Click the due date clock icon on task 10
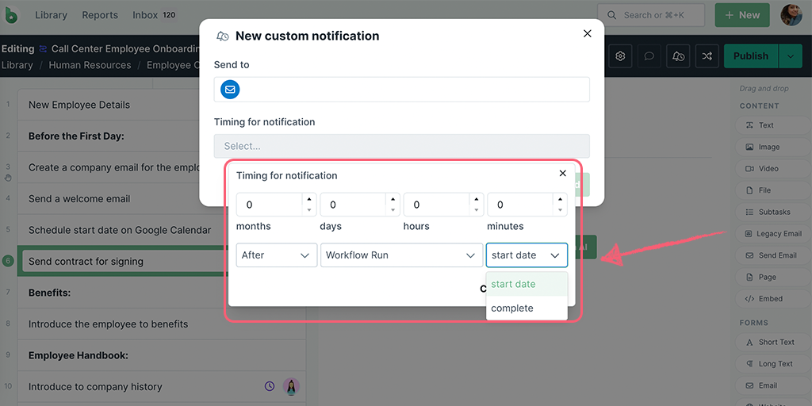 click(x=270, y=387)
